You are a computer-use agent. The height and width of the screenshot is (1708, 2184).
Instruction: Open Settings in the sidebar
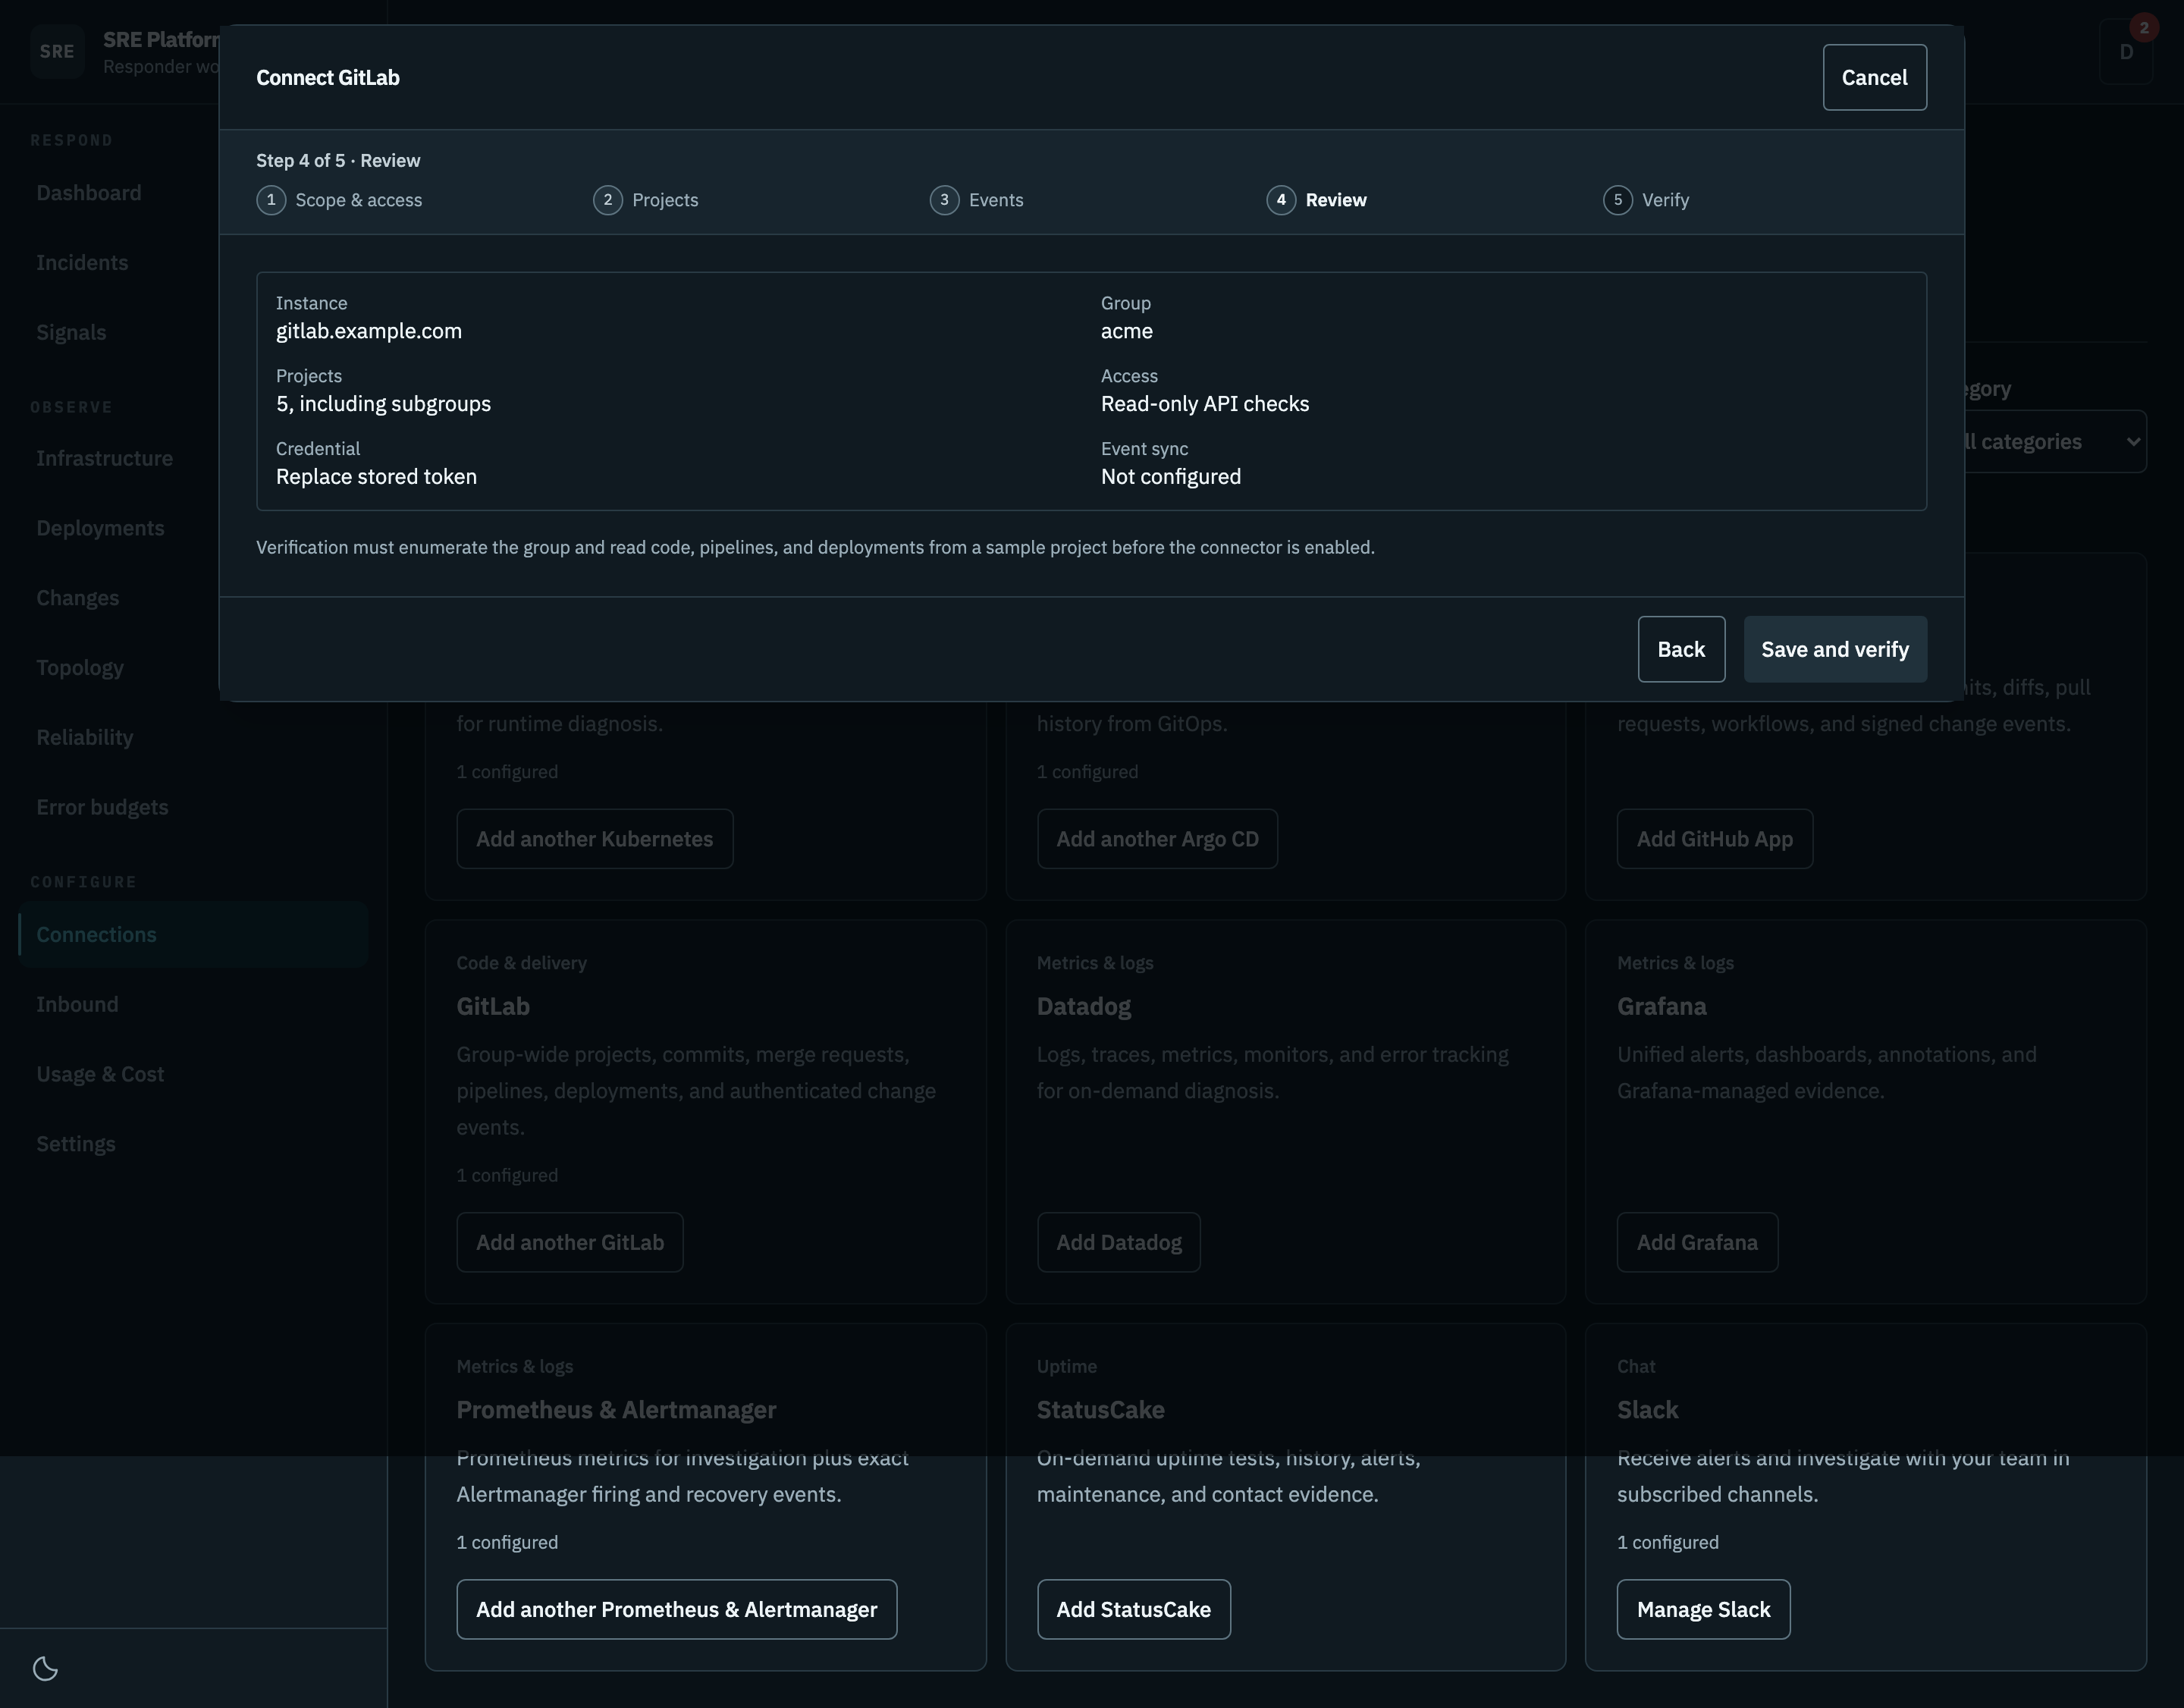192,1144
